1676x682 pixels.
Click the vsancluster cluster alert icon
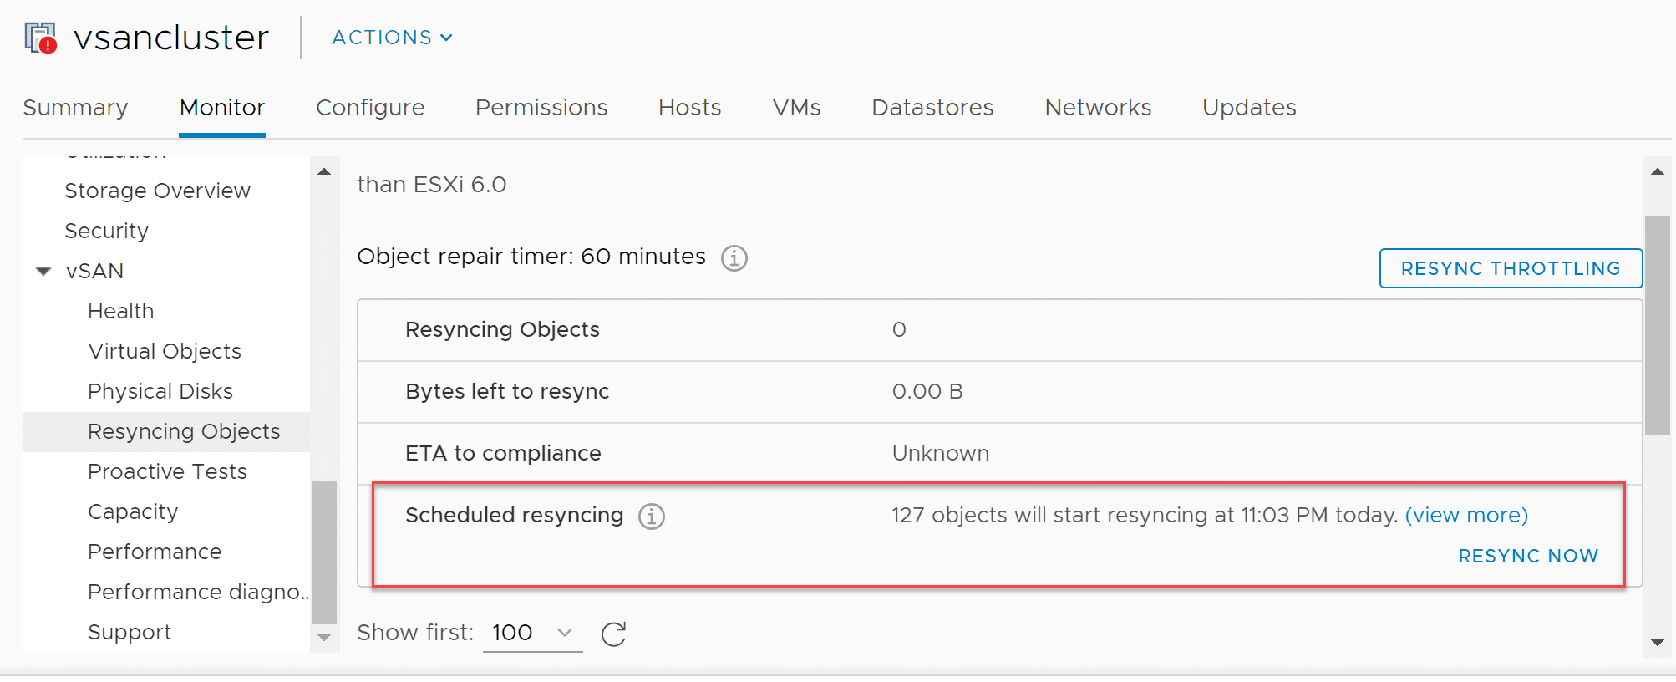click(x=41, y=38)
